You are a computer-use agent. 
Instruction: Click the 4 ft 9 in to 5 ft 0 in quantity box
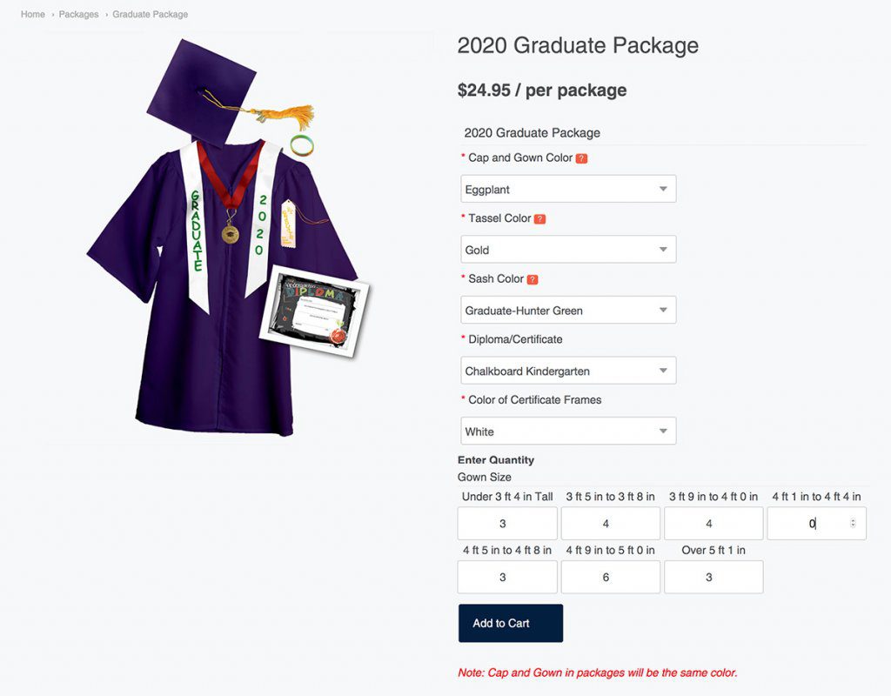(610, 577)
